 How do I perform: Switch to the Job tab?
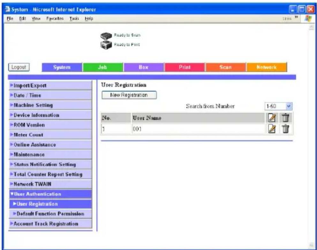103,67
